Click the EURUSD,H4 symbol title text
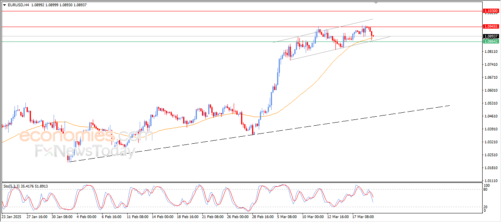 [18, 5]
